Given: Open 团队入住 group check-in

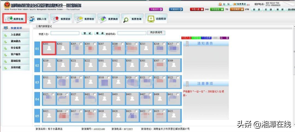Looking at the screenshot, I should tap(38, 19).
